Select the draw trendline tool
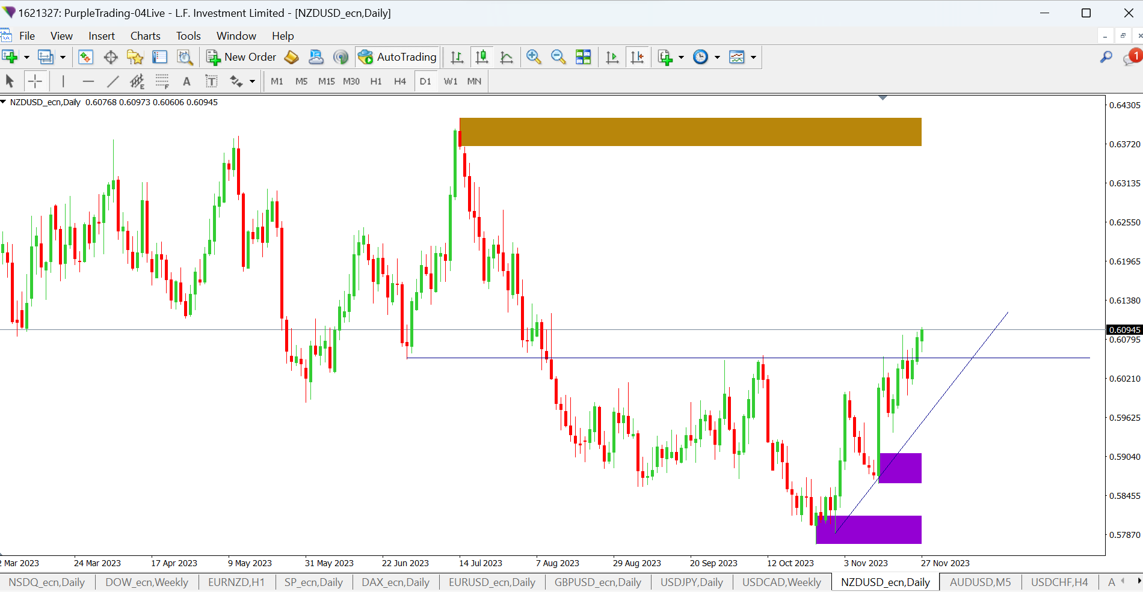This screenshot has width=1143, height=592. pos(112,81)
